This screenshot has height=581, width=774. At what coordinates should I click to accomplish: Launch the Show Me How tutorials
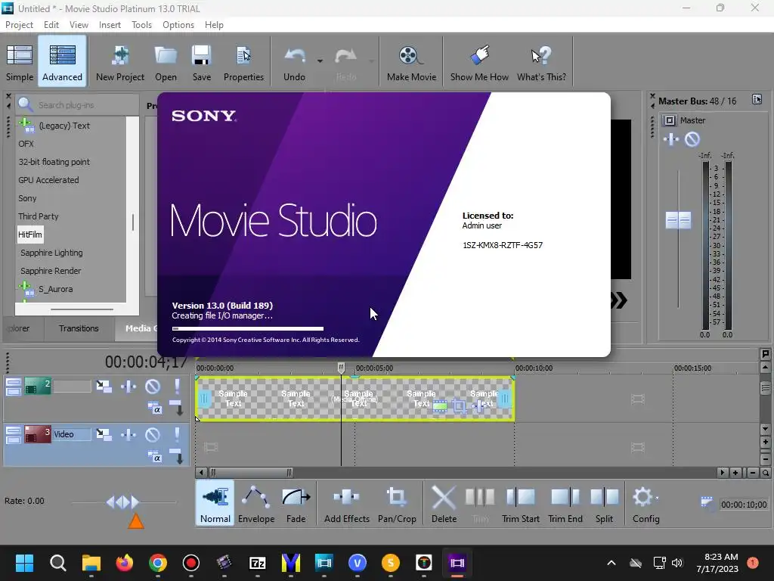(478, 62)
